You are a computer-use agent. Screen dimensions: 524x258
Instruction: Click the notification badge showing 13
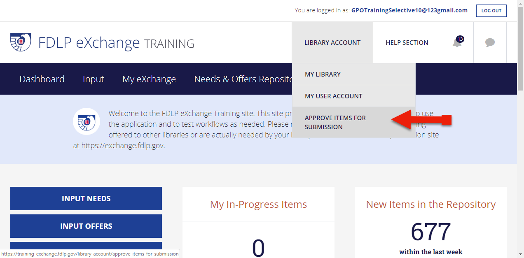point(460,39)
